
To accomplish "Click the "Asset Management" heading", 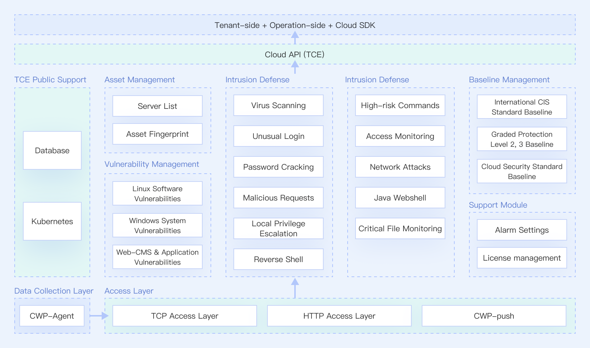I will 140,79.
